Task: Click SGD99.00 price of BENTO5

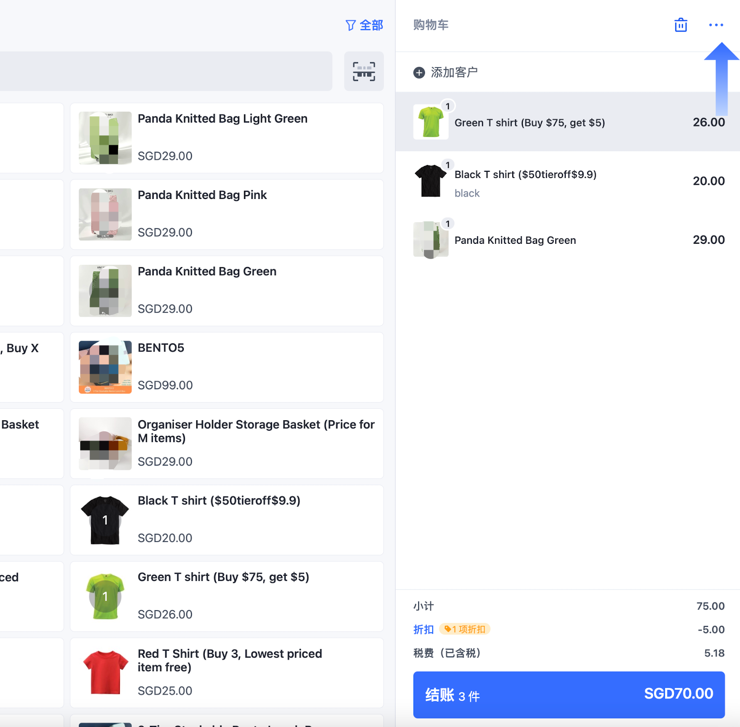Action: 165,385
